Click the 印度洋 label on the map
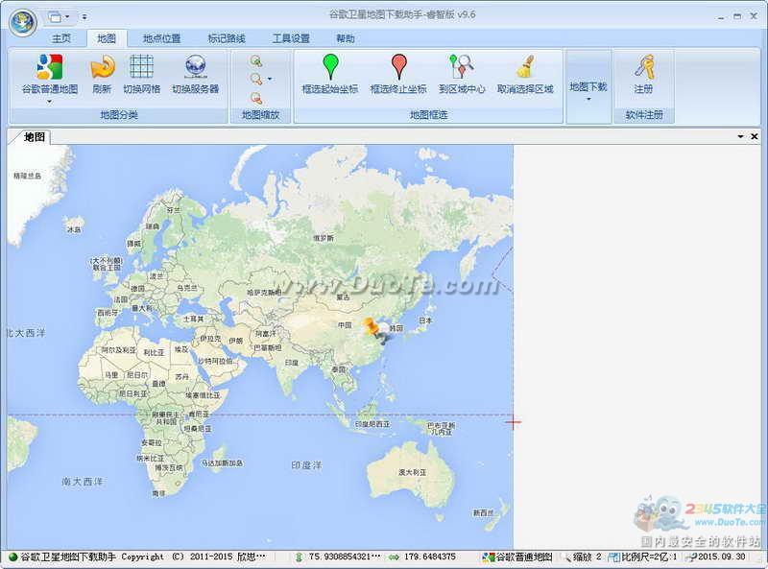Viewport: 768px width, 569px height. pos(306,465)
